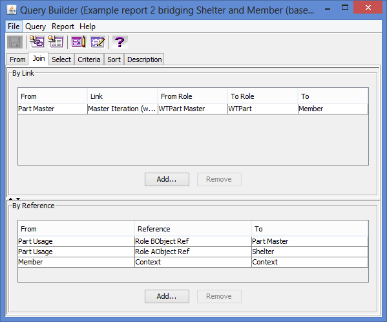The width and height of the screenshot is (387, 322).
Task: Go to the Criteria tab
Action: [89, 59]
